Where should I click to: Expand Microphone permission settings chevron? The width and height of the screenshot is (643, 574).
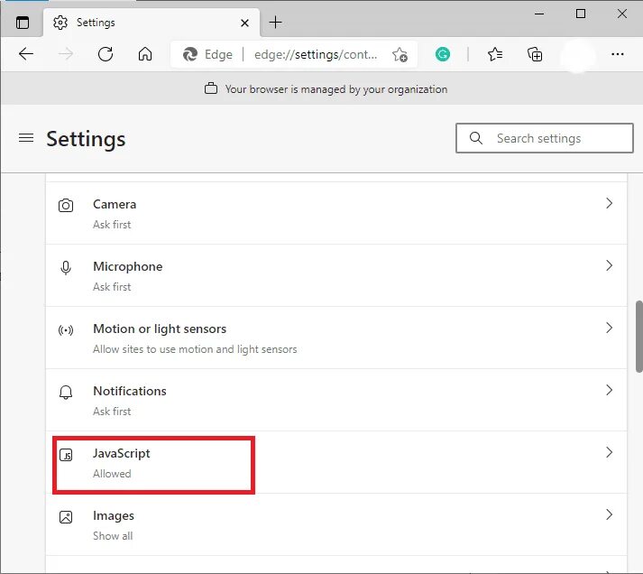coord(609,266)
